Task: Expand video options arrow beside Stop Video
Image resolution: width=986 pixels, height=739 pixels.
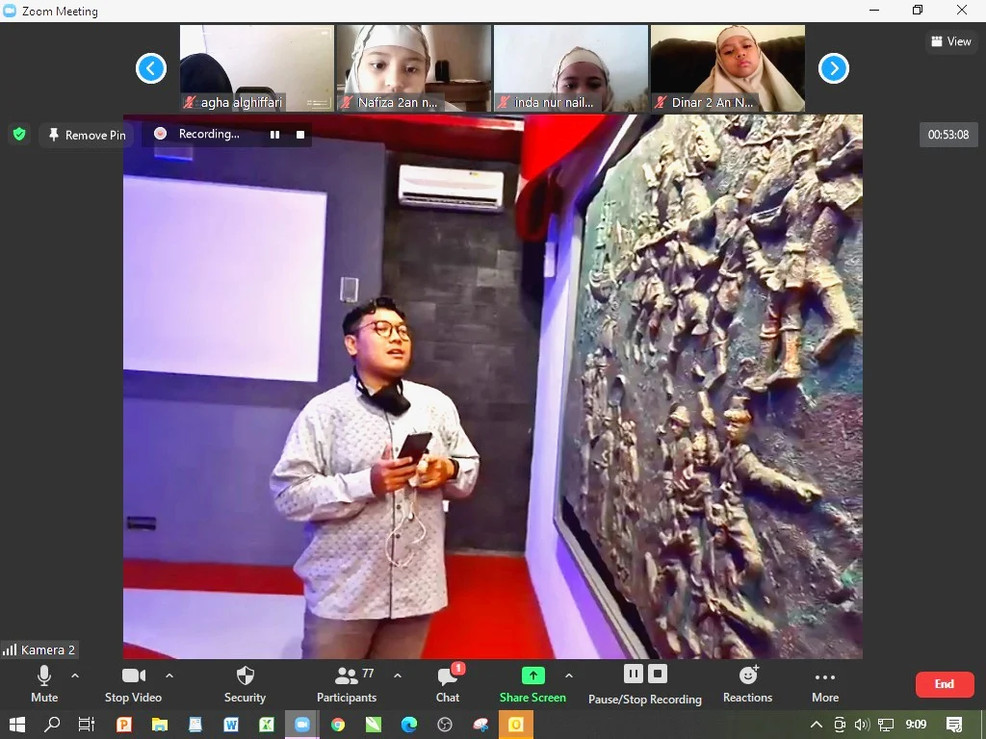Action: pyautogui.click(x=169, y=675)
